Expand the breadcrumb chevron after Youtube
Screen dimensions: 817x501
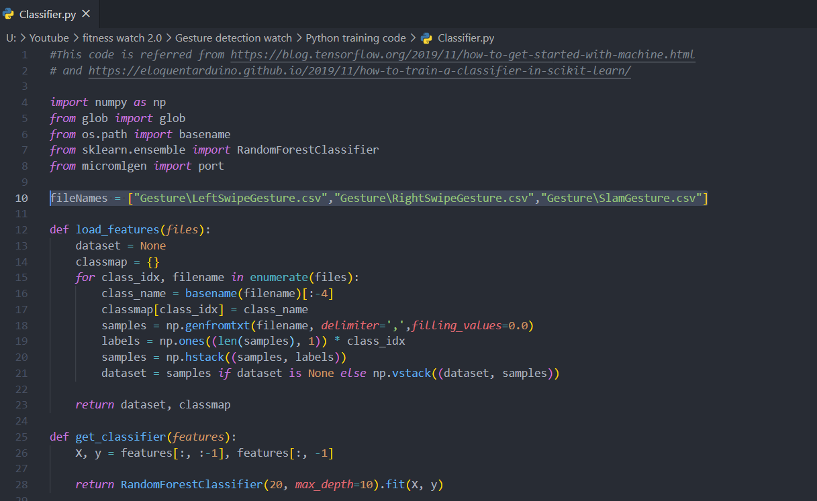click(75, 38)
